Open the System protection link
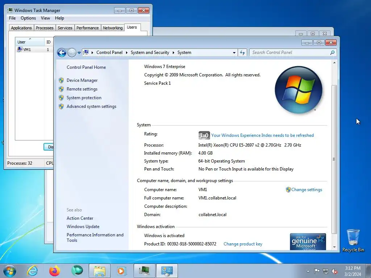371x278 pixels. pos(84,98)
